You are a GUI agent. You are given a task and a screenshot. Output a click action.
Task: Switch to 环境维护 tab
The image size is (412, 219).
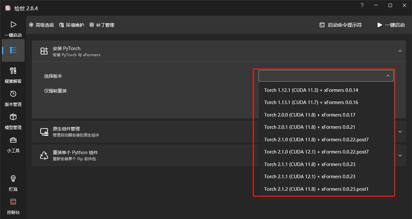[x=71, y=25]
